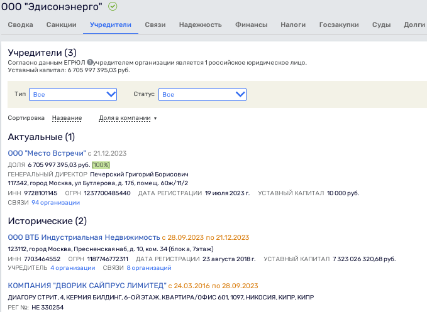Screen dimensions: 427x312
Task: Click the green verified checkmark icon
Action: pos(113,6)
